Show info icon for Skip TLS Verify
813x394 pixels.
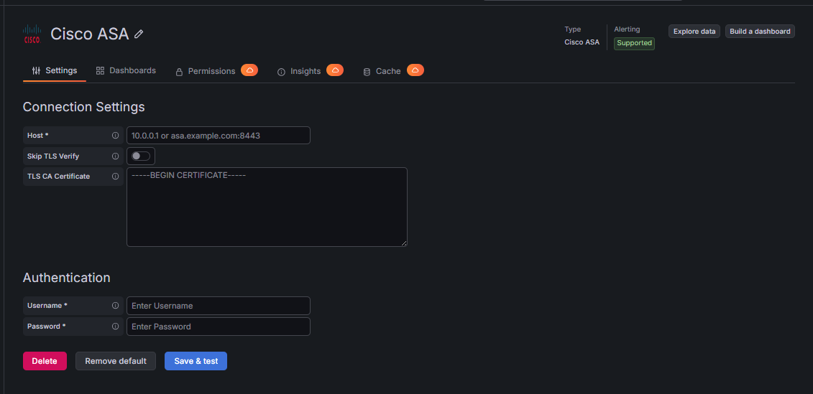click(x=116, y=156)
